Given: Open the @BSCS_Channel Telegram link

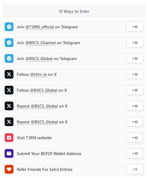Looking at the screenshot, I should point(41,43).
